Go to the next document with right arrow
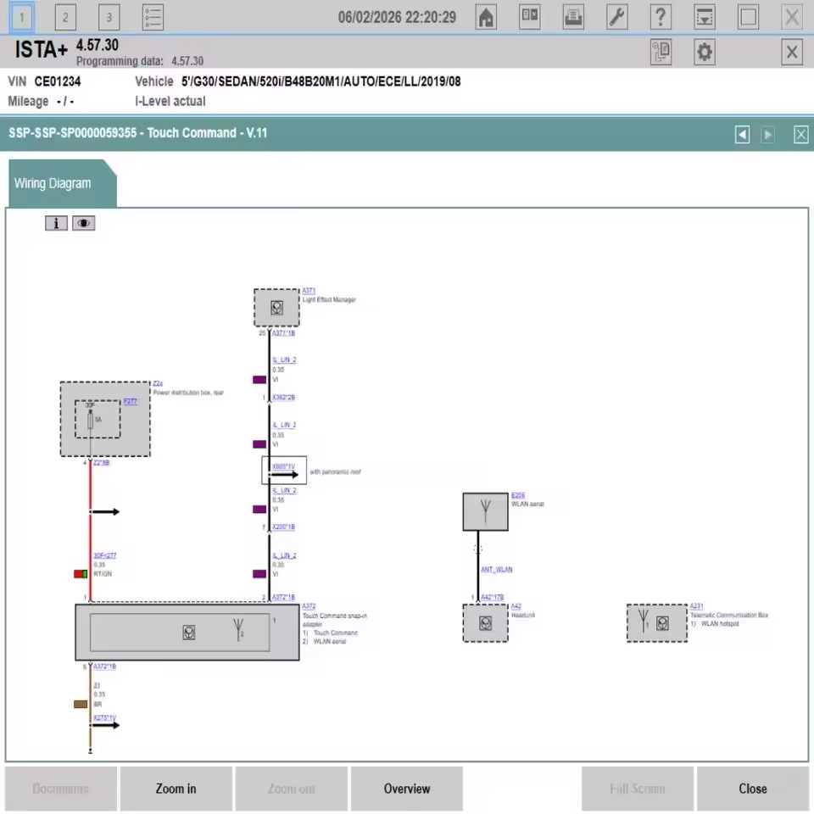The image size is (814, 814). point(767,135)
